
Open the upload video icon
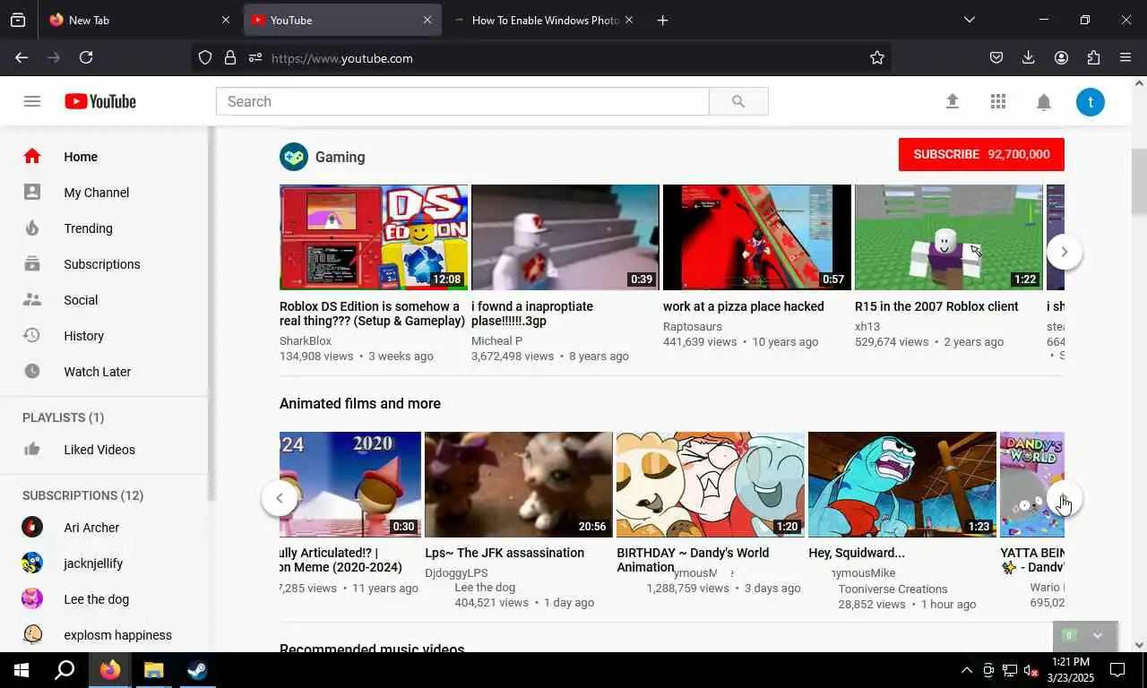pos(953,102)
